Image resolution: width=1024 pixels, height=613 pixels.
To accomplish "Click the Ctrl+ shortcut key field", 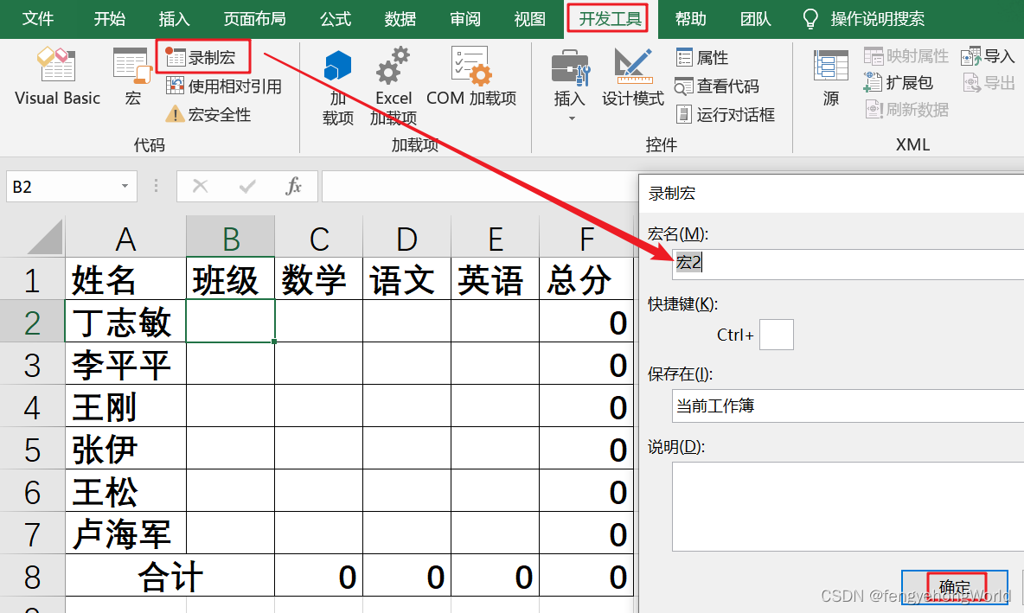I will (x=776, y=335).
